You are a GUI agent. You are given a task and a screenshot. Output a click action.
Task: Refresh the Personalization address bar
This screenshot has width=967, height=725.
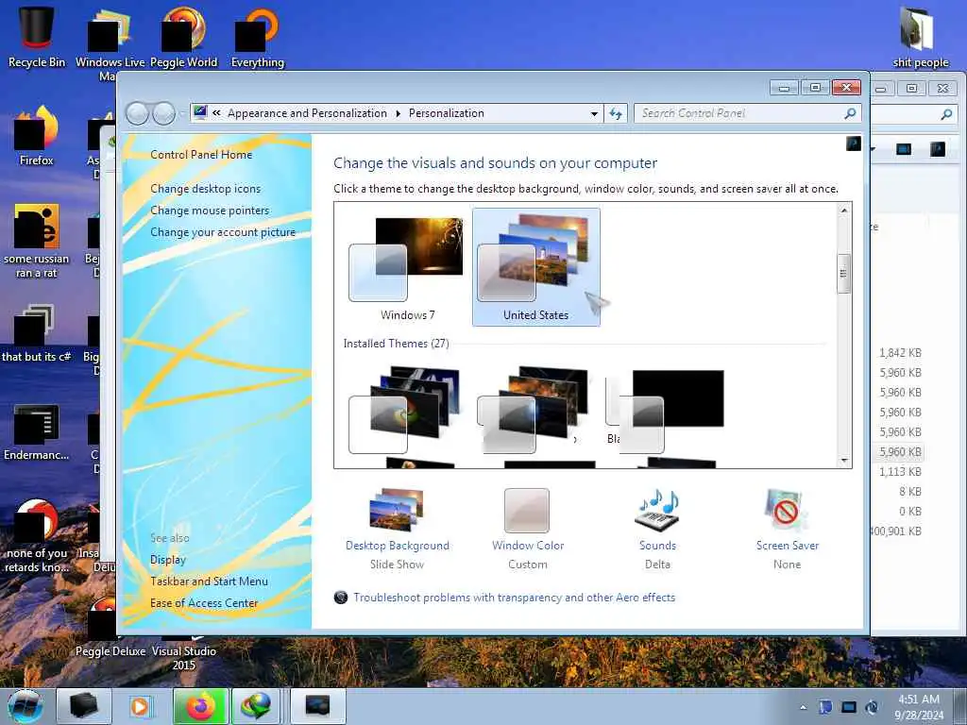pos(615,113)
